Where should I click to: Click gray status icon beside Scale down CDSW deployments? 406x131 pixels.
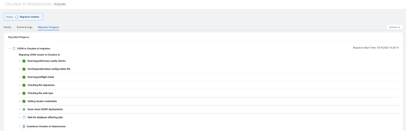(24, 109)
